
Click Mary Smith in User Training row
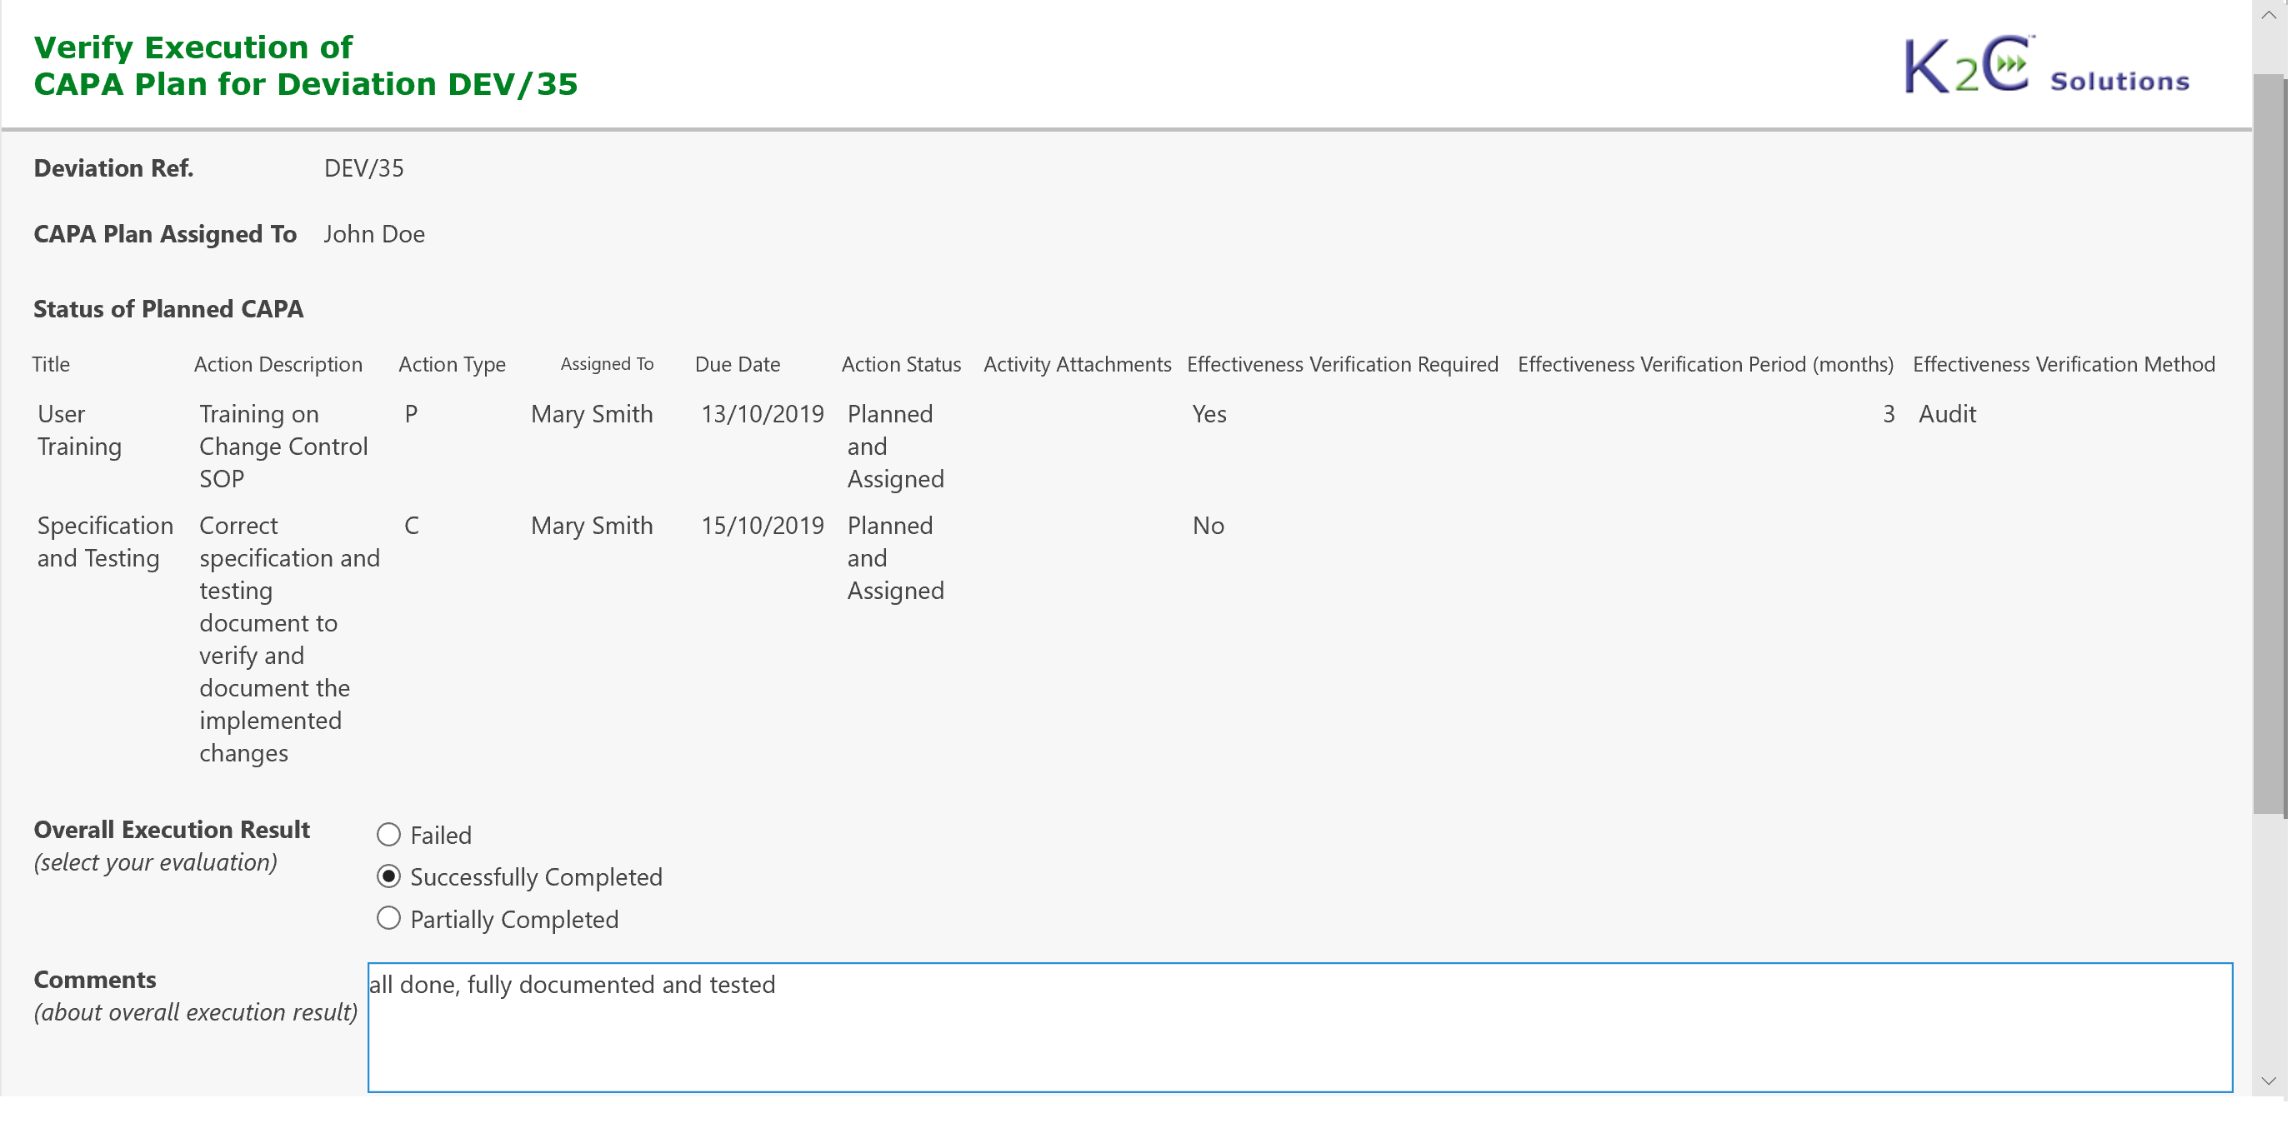[592, 414]
